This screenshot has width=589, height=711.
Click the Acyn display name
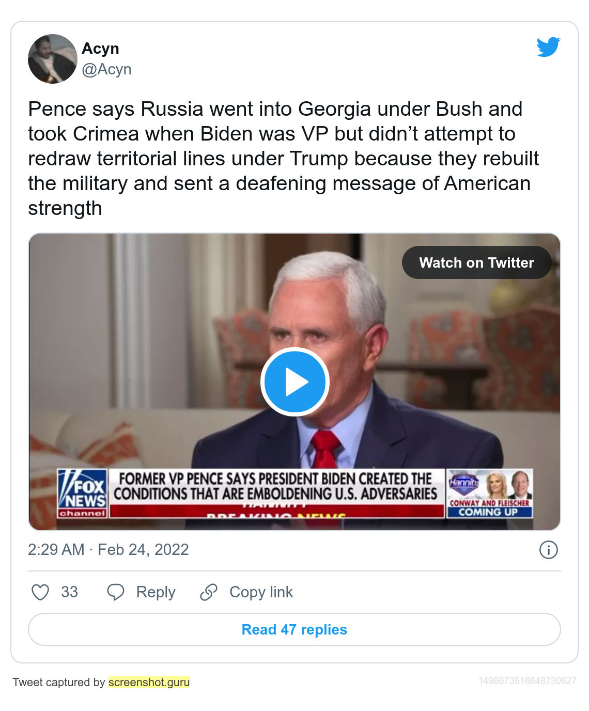[x=100, y=49]
